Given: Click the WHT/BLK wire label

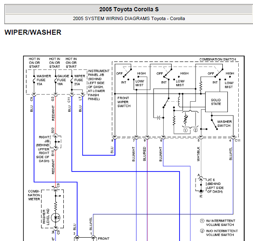Looking at the screenshot, I should (x=198, y=154).
